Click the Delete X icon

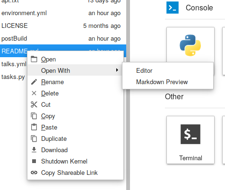click(x=34, y=93)
